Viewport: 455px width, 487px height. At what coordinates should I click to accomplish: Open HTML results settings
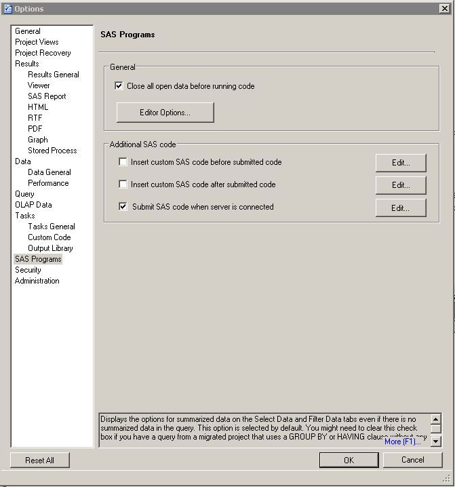pos(38,107)
